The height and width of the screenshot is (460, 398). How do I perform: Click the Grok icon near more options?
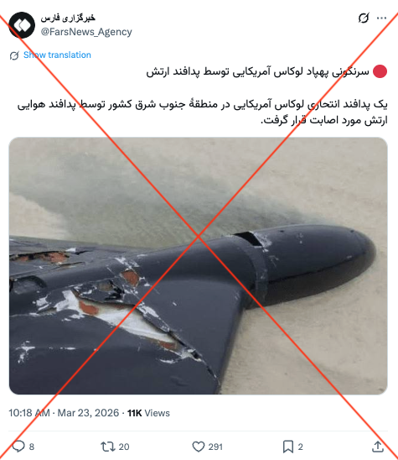coord(364,18)
